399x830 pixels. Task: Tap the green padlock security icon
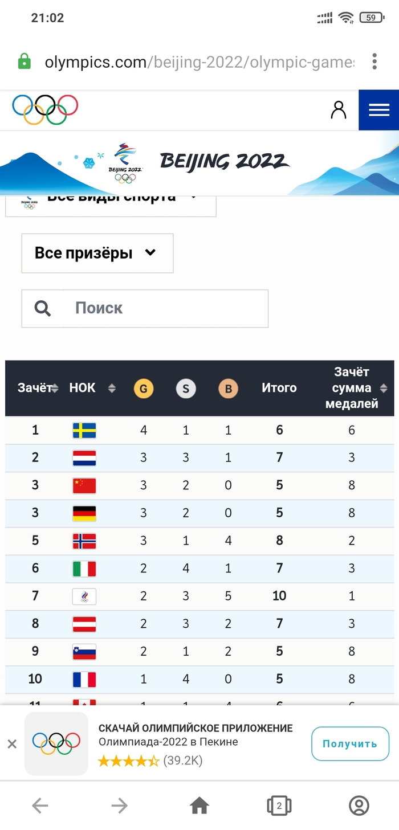(x=24, y=62)
